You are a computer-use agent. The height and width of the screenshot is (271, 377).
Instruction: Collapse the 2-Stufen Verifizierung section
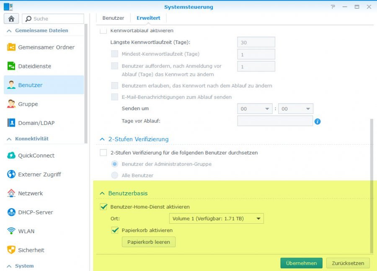pos(101,139)
